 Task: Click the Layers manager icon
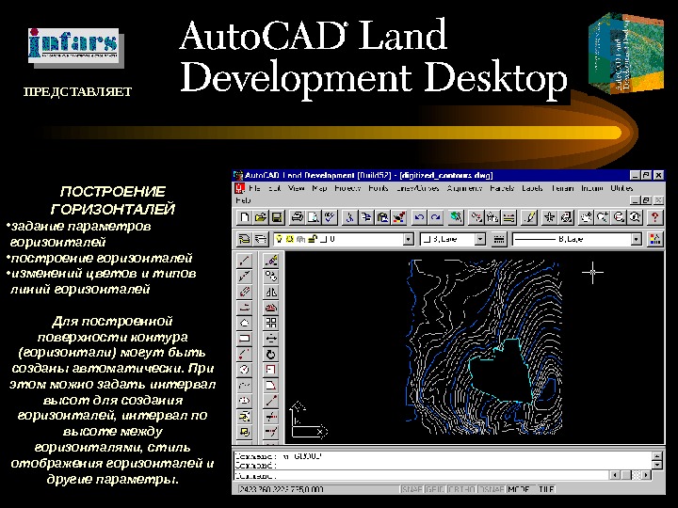coord(260,239)
